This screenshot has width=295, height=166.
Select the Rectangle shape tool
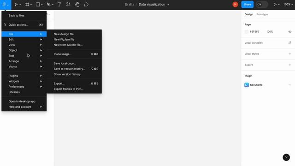click(x=38, y=4)
